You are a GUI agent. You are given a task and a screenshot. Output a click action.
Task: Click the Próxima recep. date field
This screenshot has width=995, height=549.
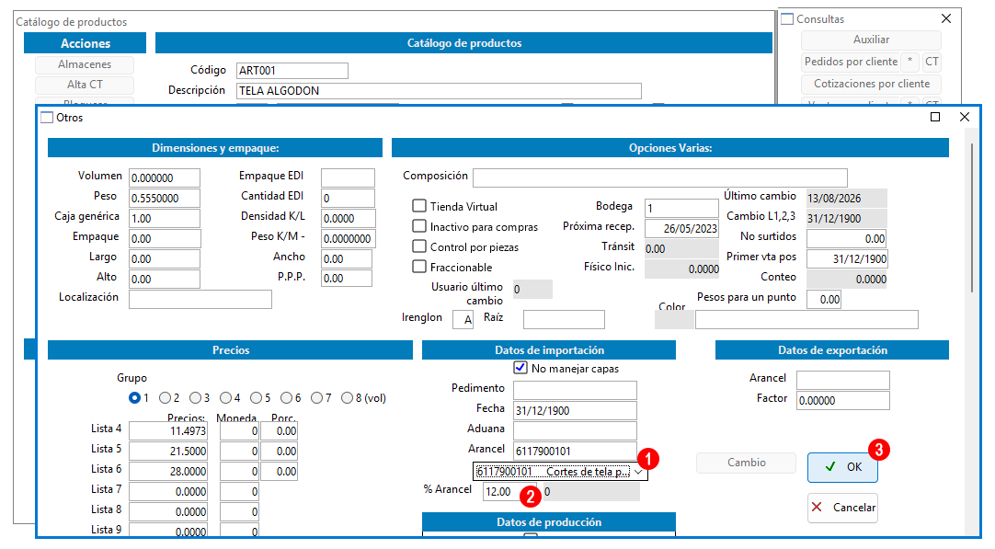click(681, 228)
